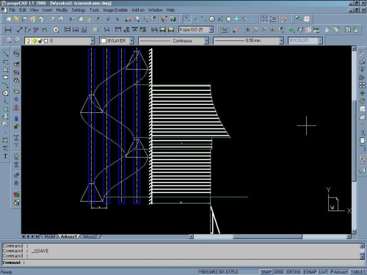Switch to the Arkusz2 layout tab
367x275 pixels.
pyautogui.click(x=90, y=237)
